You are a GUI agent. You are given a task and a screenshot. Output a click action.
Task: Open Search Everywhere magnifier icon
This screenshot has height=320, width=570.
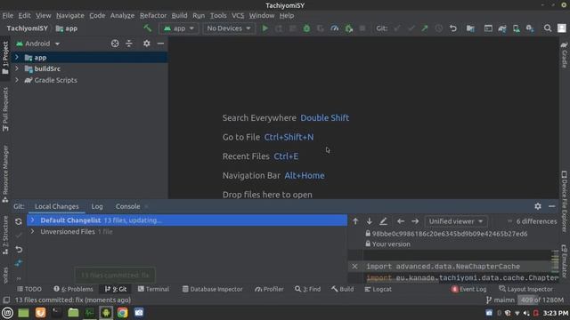(x=548, y=28)
